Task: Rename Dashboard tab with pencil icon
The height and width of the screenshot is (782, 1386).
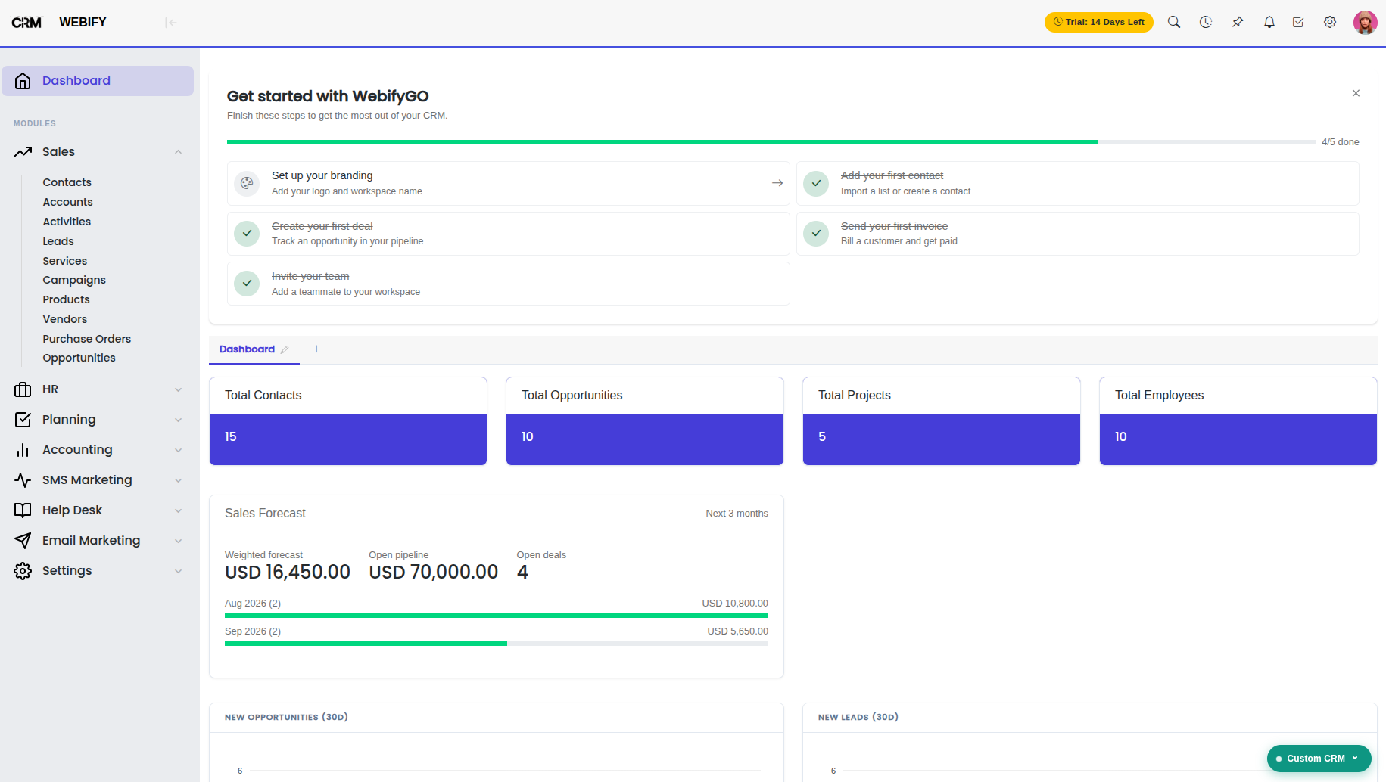Action: (285, 349)
